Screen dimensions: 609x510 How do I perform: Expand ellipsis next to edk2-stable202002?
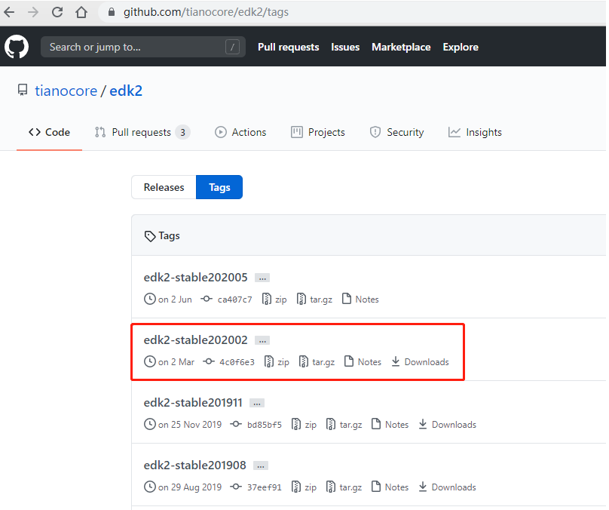[262, 340]
